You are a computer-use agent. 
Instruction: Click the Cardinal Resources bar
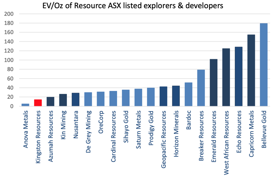(113, 98)
